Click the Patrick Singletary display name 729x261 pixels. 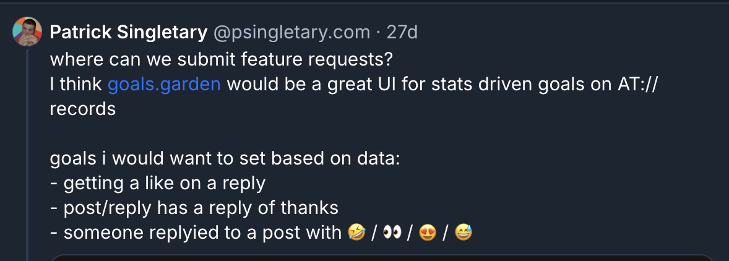[128, 32]
